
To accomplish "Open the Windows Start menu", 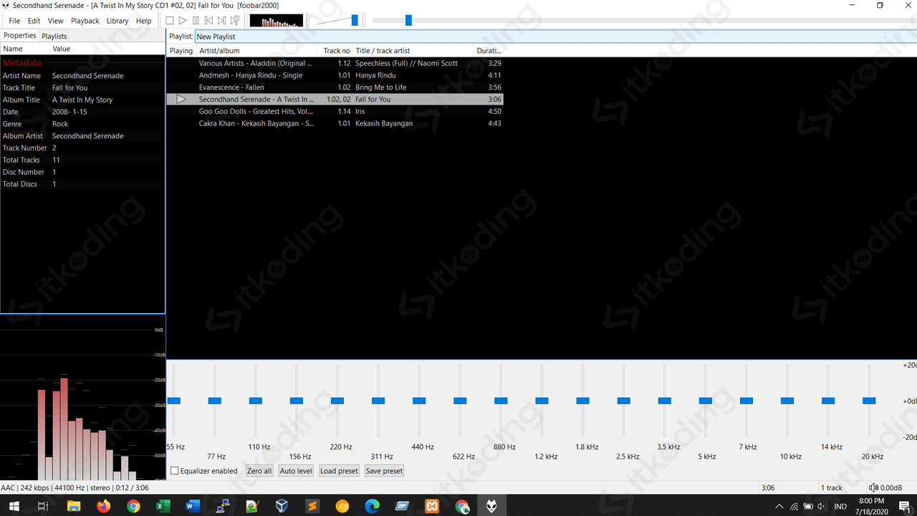I will point(14,507).
